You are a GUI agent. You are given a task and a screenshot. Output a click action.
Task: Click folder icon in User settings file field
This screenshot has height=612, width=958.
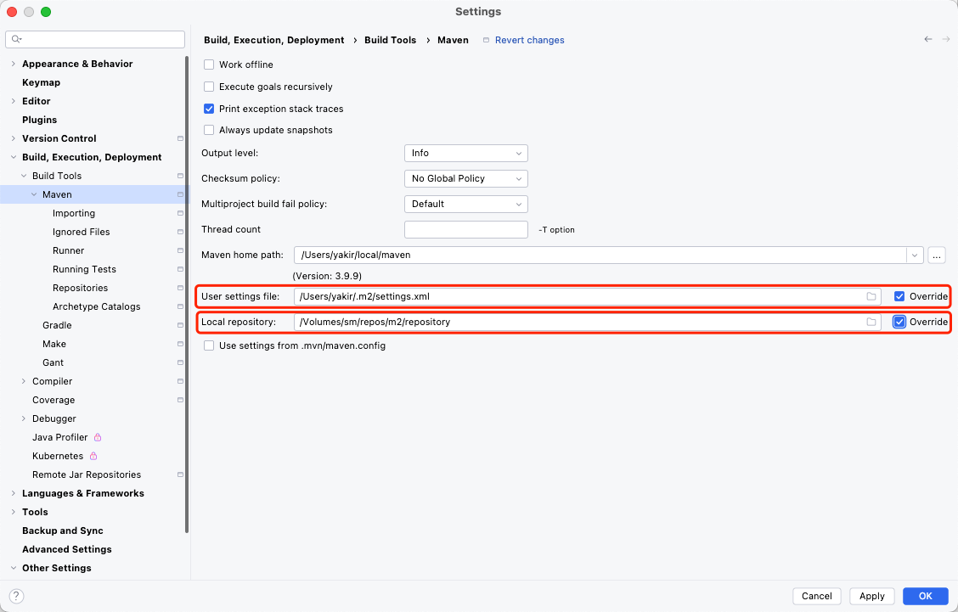coord(871,296)
